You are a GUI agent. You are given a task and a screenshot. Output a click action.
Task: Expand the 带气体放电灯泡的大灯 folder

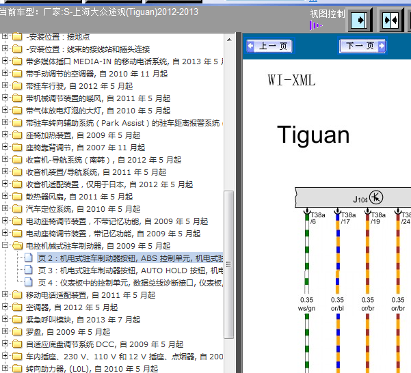pyautogui.click(x=5, y=110)
